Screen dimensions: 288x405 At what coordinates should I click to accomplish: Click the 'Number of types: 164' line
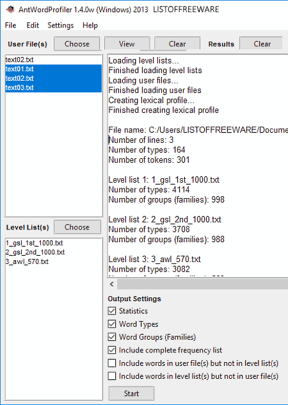click(x=147, y=150)
